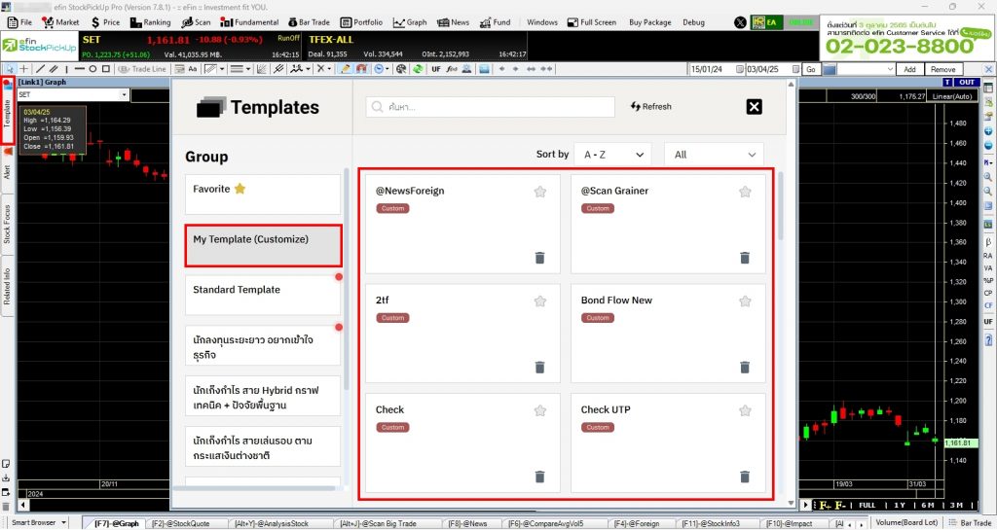Click the magnet snap tool icon
997x530 pixels.
coord(362,68)
